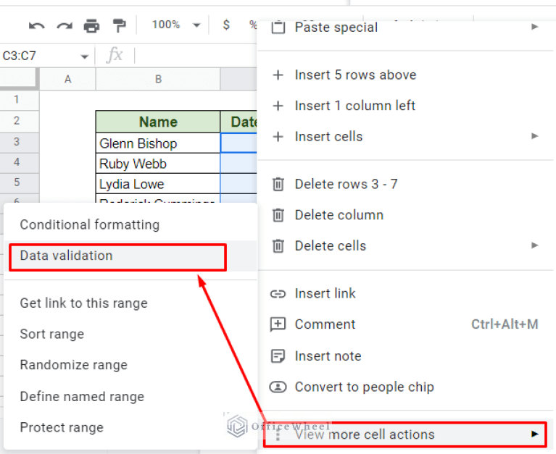Click the Undo icon in toolbar
This screenshot has width=556, height=454.
(x=37, y=26)
